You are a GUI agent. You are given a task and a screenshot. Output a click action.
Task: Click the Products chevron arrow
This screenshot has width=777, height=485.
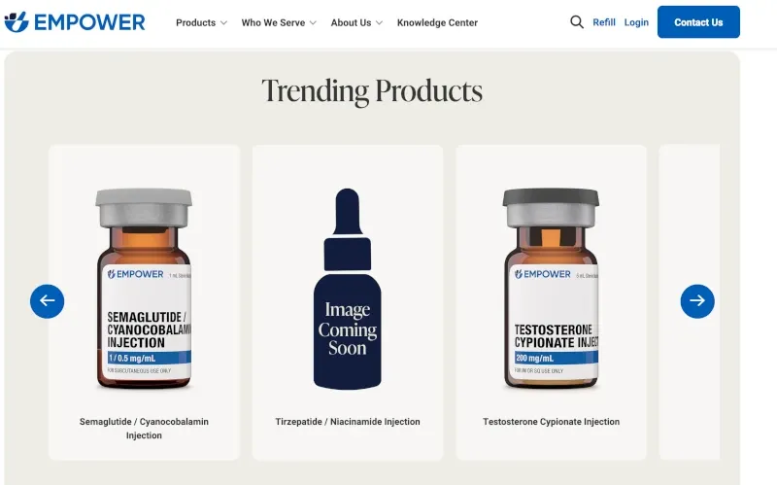coord(223,22)
